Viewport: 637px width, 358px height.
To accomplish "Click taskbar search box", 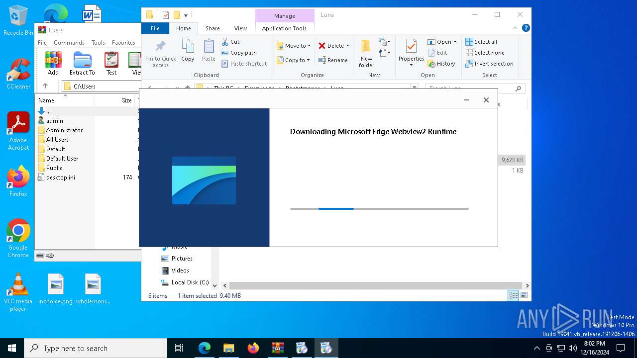I will [x=96, y=348].
